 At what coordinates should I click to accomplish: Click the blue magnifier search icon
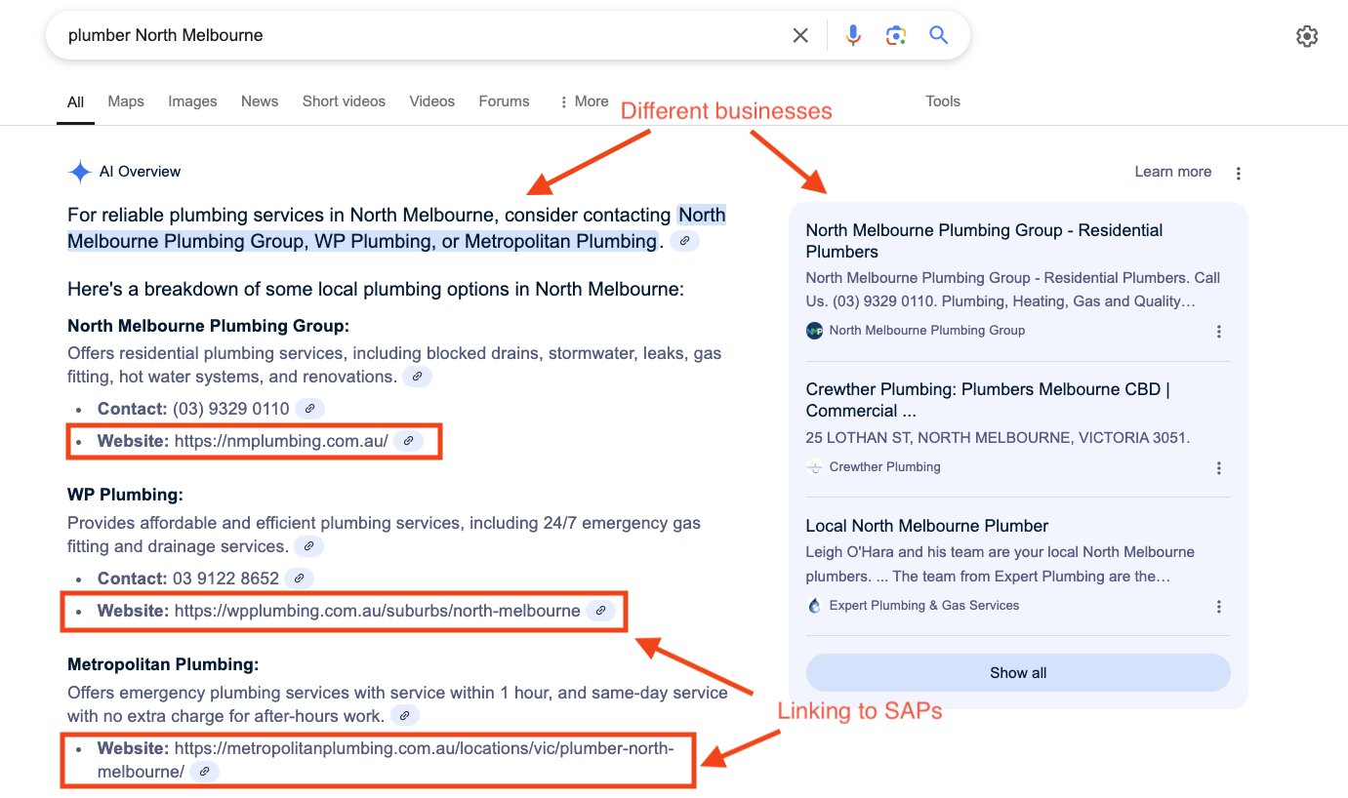(x=939, y=36)
